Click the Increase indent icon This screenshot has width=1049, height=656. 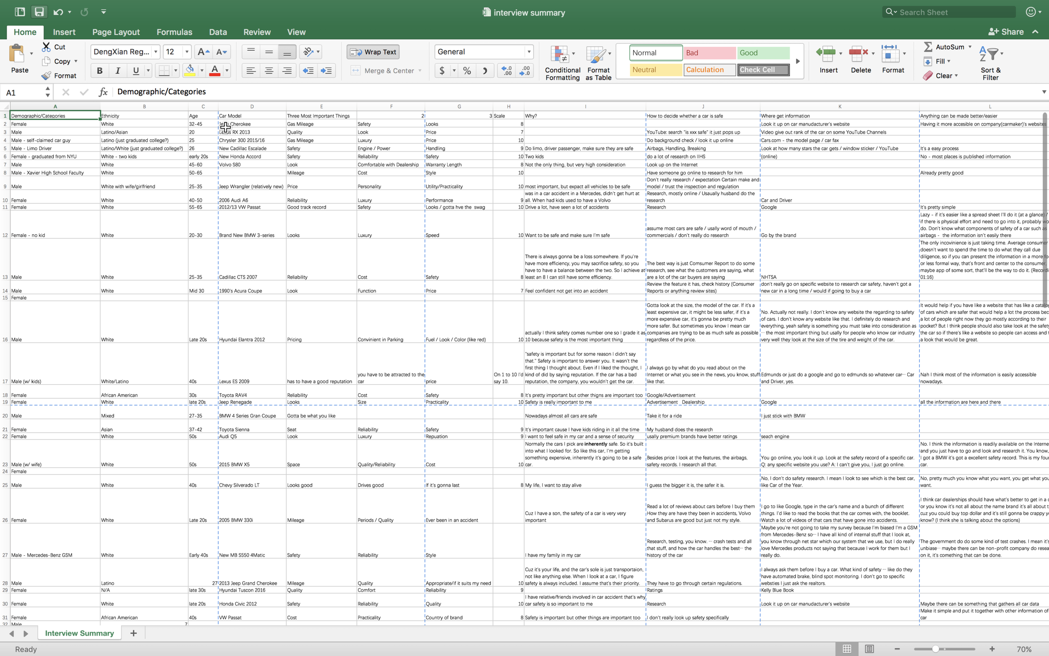(x=326, y=70)
